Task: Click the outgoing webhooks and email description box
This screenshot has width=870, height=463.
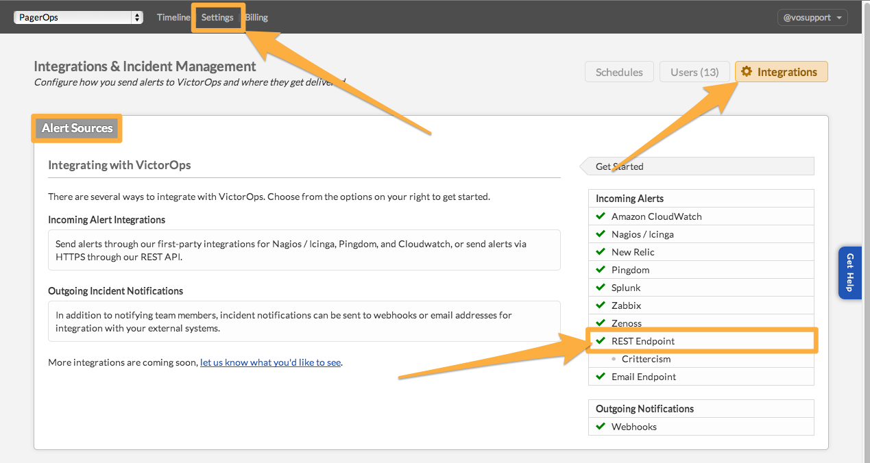Action: tap(304, 321)
